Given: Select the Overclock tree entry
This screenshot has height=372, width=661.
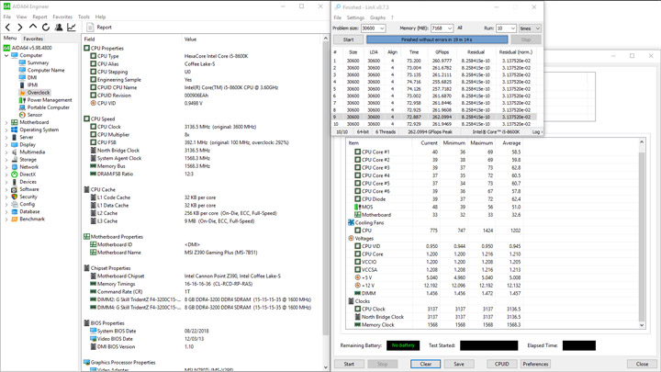Looking at the screenshot, I should [39, 93].
